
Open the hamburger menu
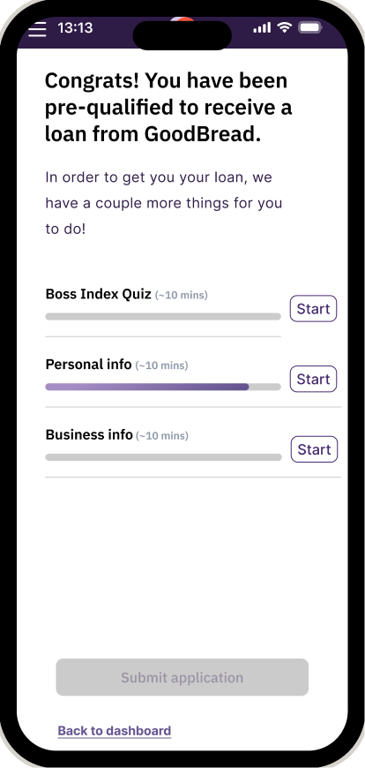pyautogui.click(x=37, y=29)
